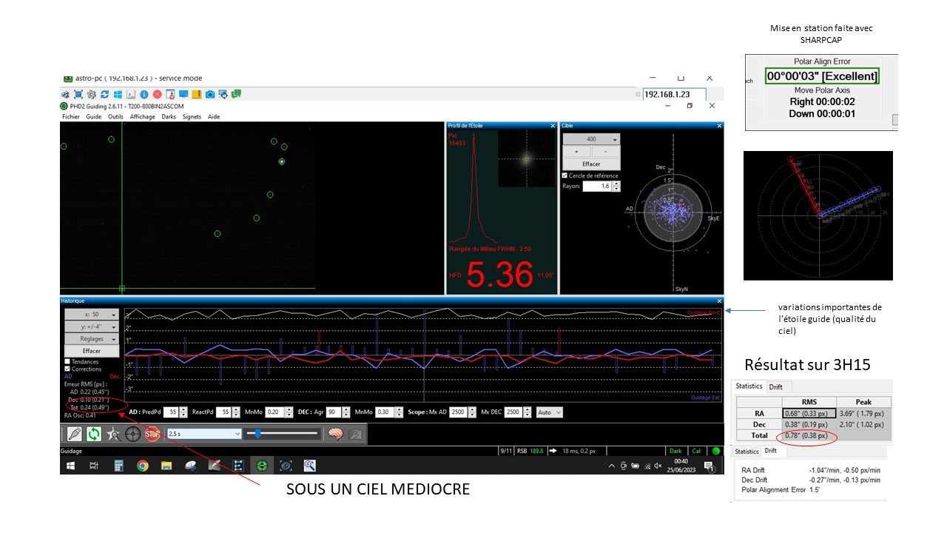
Task: Open the brain advanced settings icon
Action: tap(335, 434)
